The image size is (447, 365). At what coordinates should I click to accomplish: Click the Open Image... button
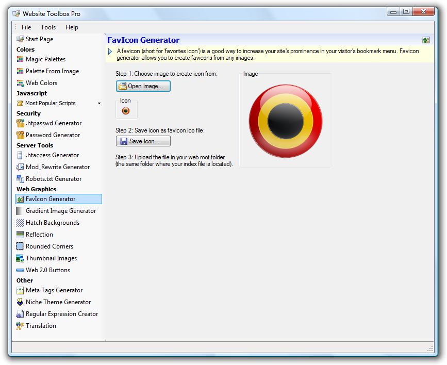click(143, 86)
